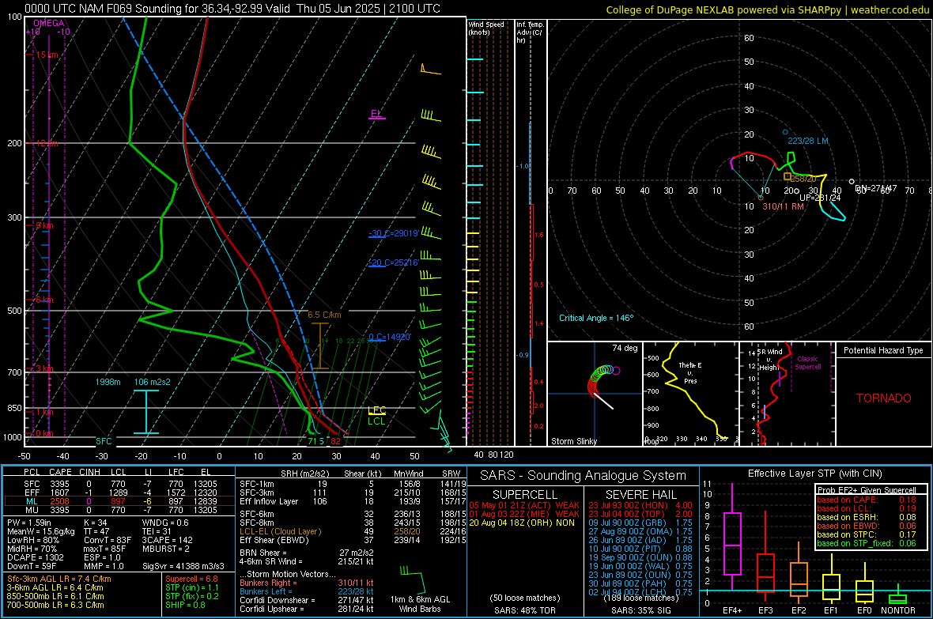
Task: Click the Wind Speed (knots) panel header
Action: (485, 28)
